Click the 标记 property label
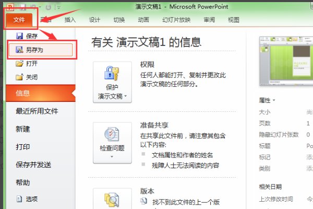The height and width of the screenshot is (209, 313). click(264, 157)
